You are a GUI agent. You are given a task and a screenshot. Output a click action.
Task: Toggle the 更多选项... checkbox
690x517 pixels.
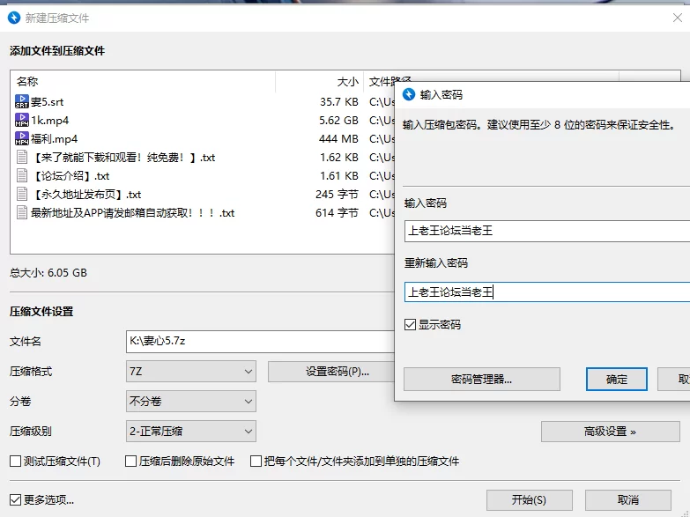pyautogui.click(x=15, y=500)
